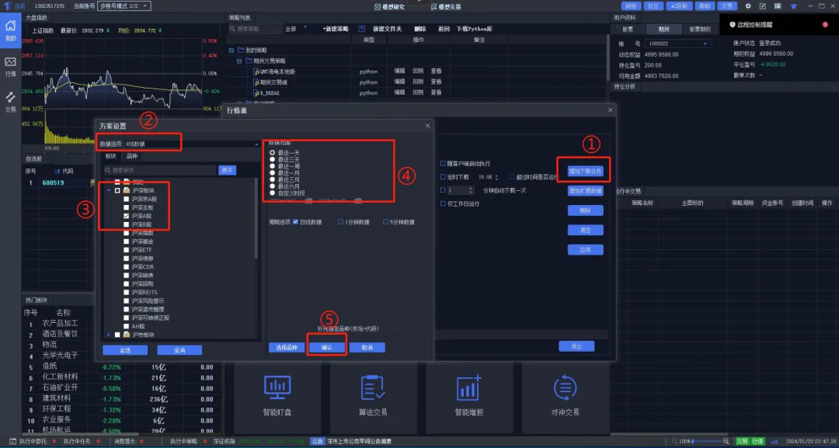Image resolution: width=839 pixels, height=448 pixels.
Task: Check the 沪深京A股 checkbox
Action: click(127, 199)
